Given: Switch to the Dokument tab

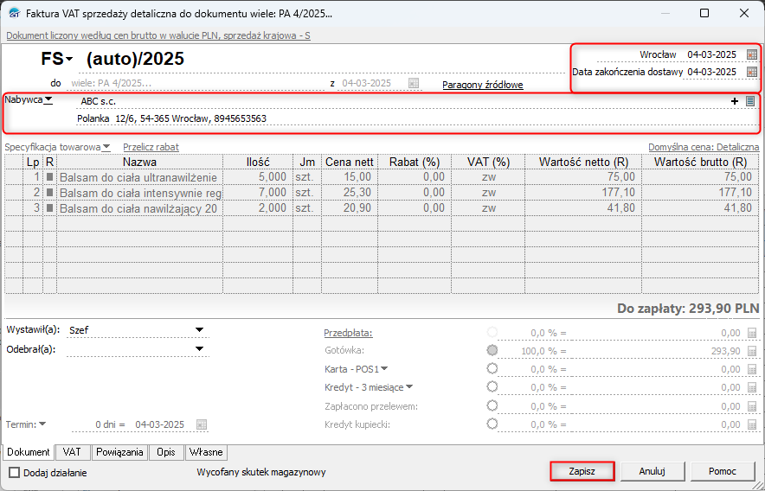Looking at the screenshot, I should tap(29, 452).
